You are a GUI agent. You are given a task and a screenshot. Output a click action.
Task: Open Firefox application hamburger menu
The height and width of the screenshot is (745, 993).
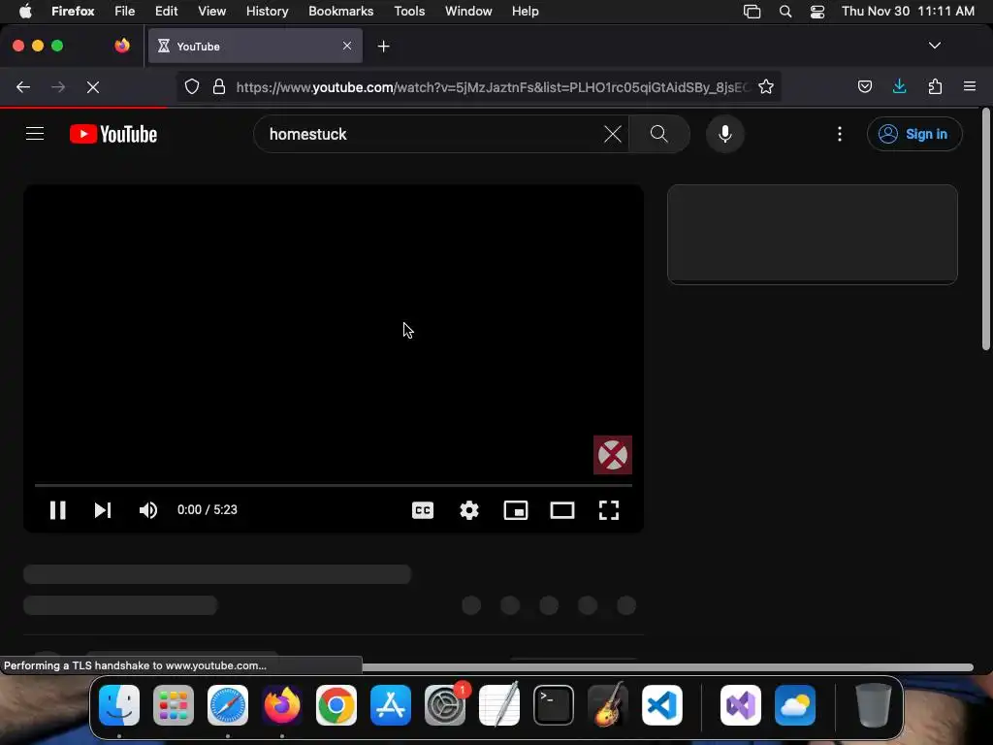point(970,86)
